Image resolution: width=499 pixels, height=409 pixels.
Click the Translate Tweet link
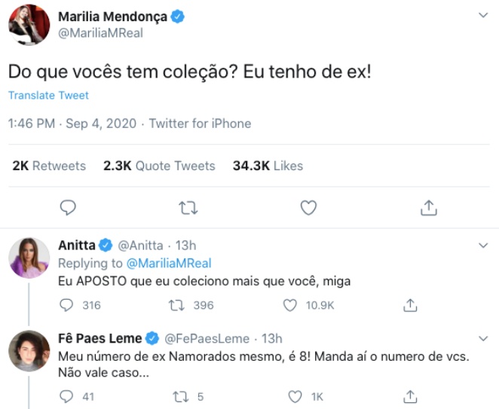[48, 96]
